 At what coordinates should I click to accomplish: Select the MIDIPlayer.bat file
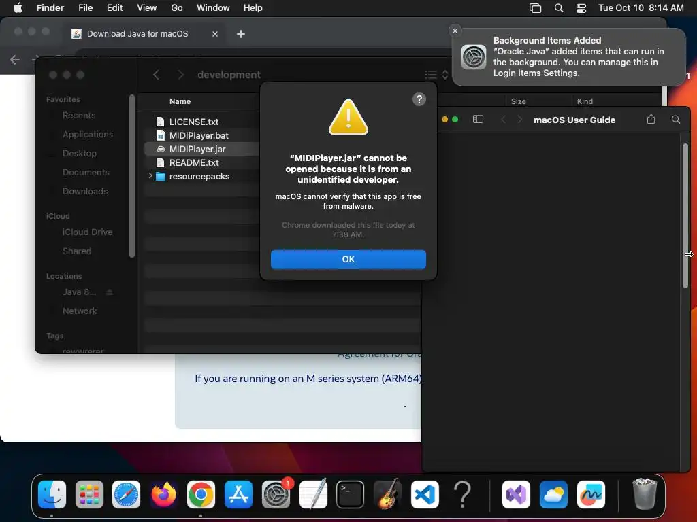(199, 135)
